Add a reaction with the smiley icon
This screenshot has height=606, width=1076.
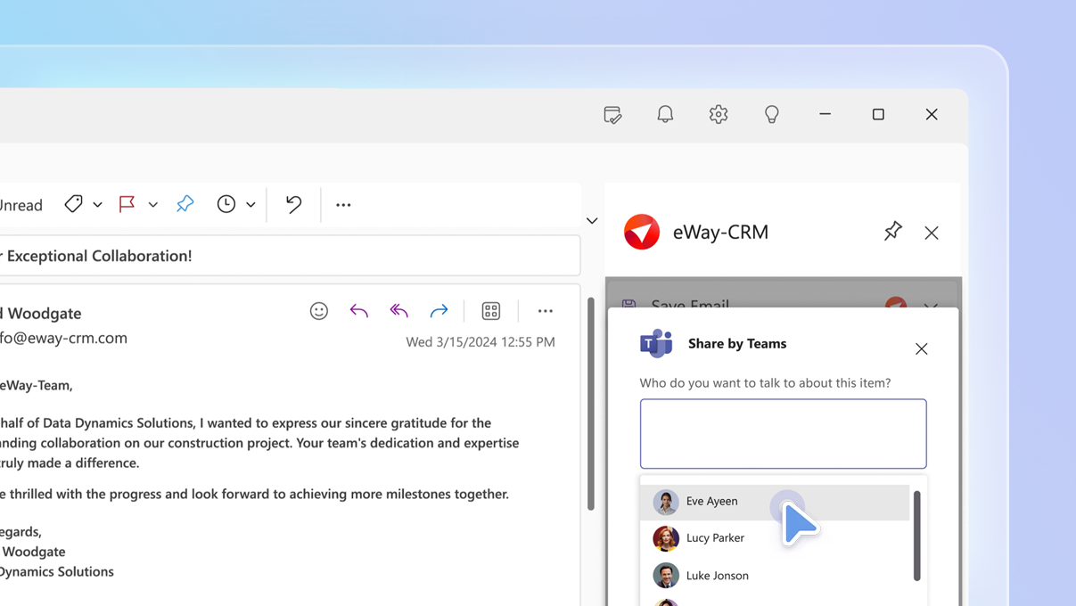pyautogui.click(x=319, y=311)
